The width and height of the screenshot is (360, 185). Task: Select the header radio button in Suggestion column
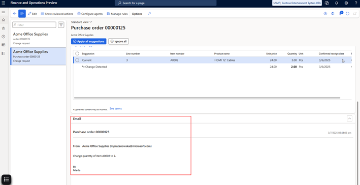pos(77,53)
